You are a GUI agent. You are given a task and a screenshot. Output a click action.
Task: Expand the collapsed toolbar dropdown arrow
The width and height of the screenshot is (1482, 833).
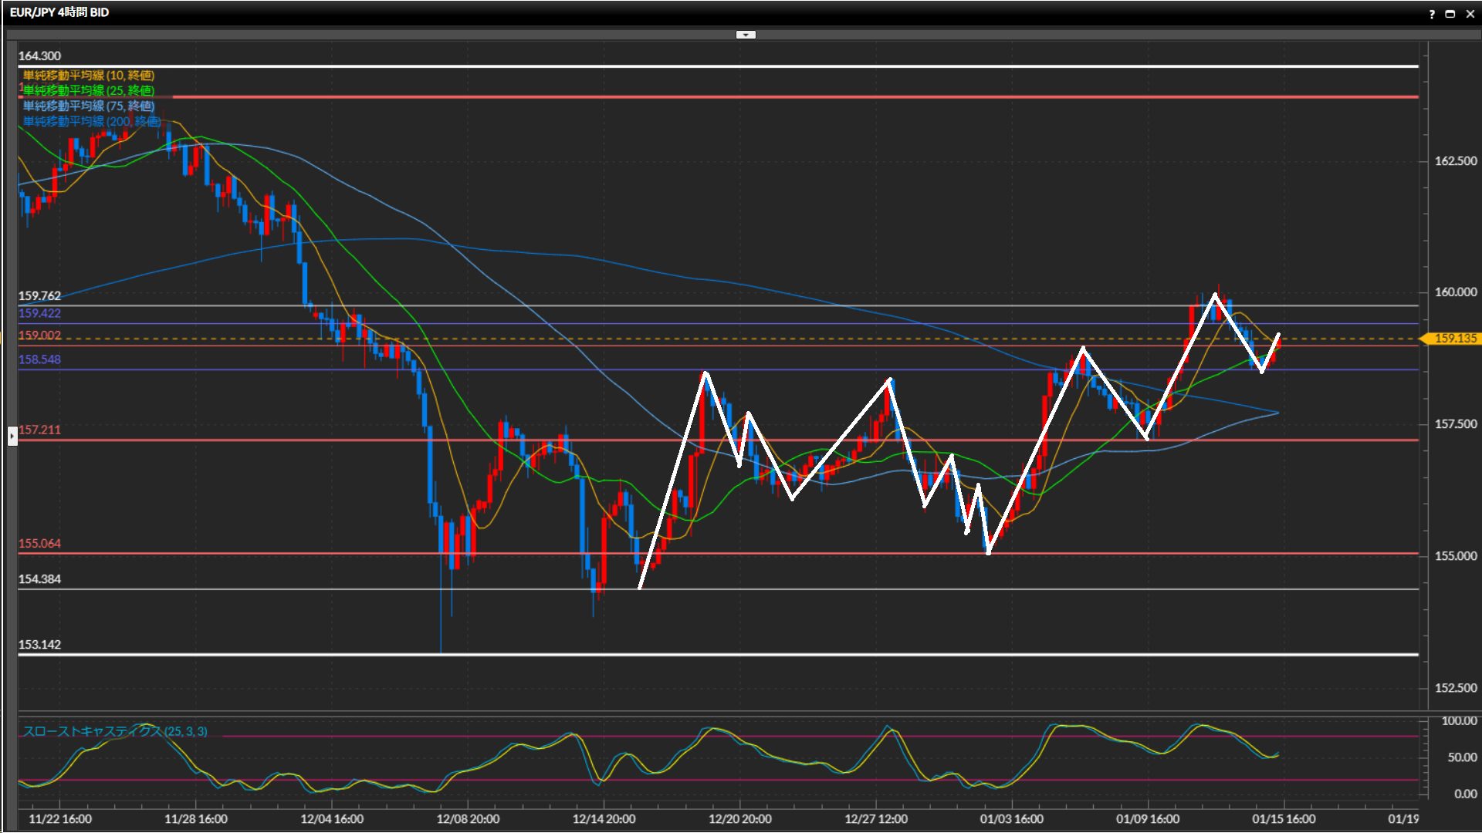click(746, 35)
